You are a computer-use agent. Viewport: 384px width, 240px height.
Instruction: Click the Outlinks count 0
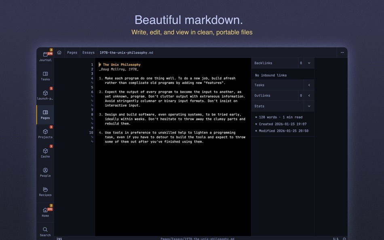[301, 95]
